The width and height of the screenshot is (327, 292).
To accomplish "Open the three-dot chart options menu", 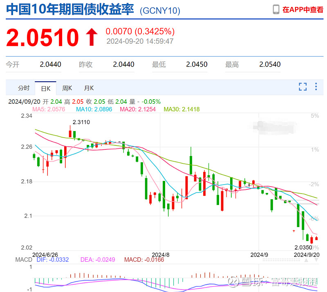I will [316, 87].
